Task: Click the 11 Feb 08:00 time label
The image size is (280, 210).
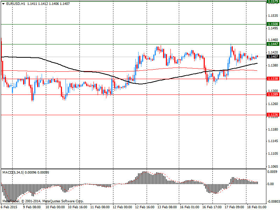Action: (100, 207)
